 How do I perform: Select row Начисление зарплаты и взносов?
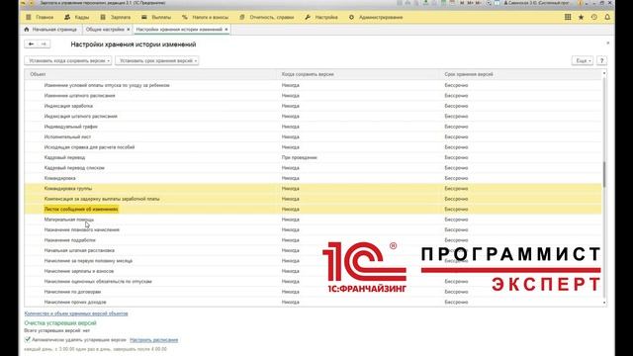pyautogui.click(x=313, y=271)
